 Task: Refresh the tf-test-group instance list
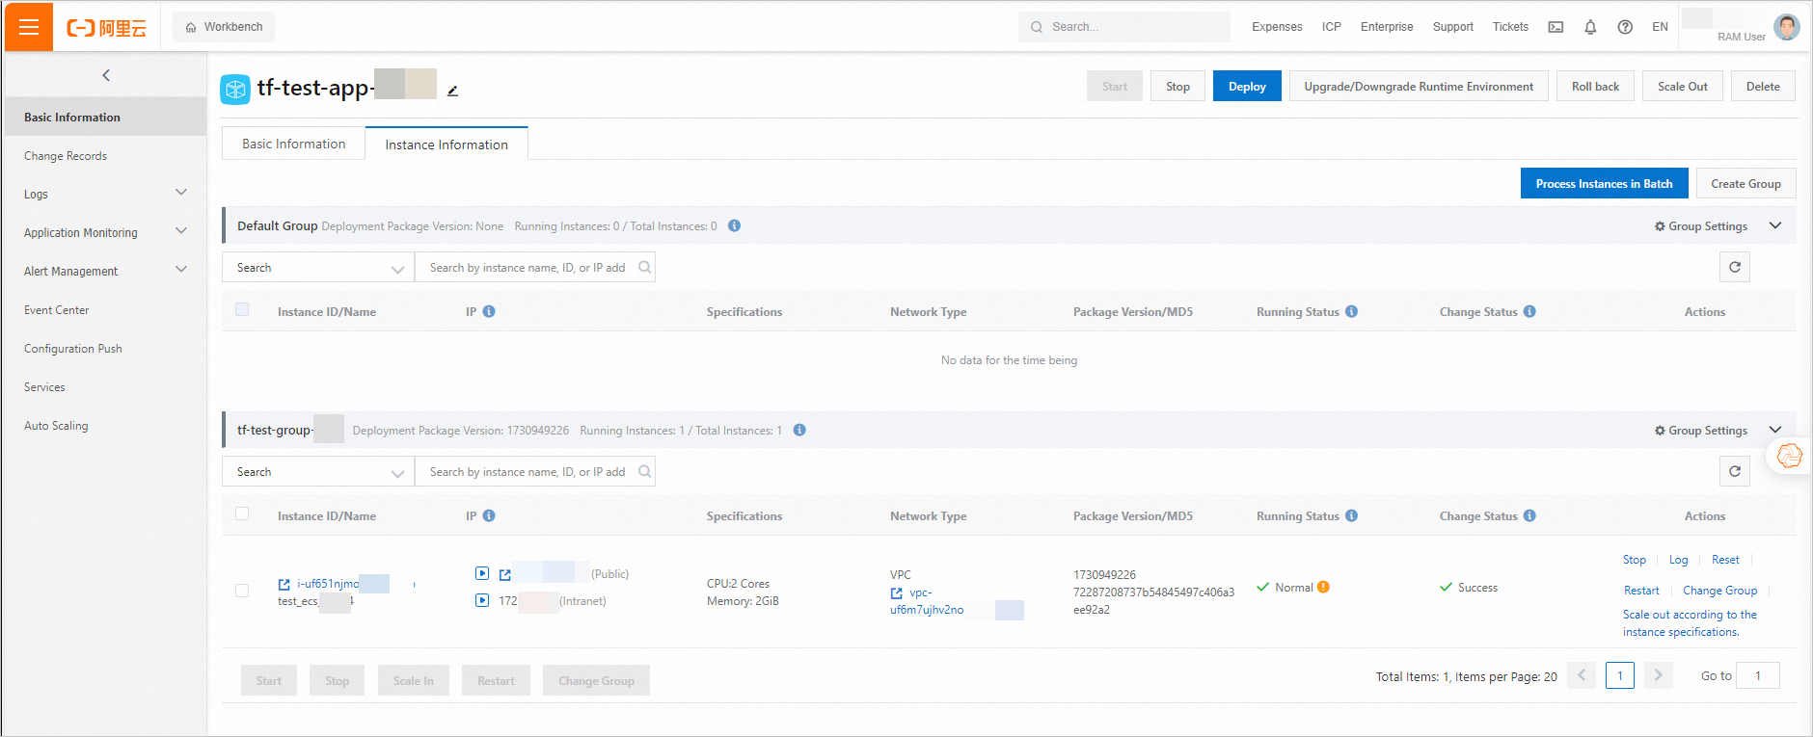[x=1734, y=471]
